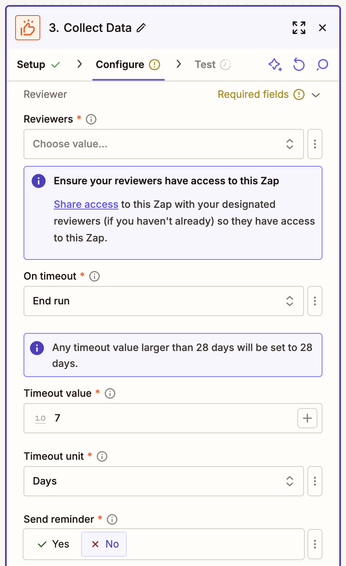This screenshot has height=566, width=346.
Task: Show info tooltip for Timeout value
Action: (110, 393)
